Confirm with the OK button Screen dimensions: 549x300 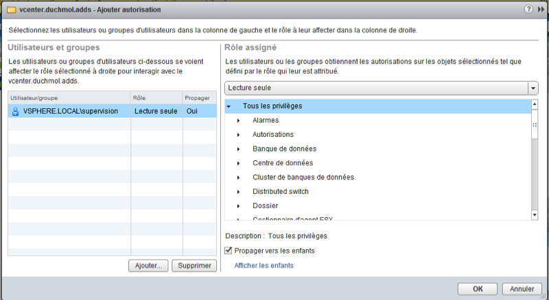point(478,288)
